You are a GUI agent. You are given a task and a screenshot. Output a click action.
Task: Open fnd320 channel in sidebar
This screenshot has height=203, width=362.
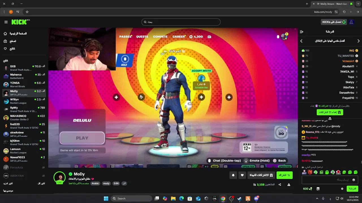[x=24, y=126]
